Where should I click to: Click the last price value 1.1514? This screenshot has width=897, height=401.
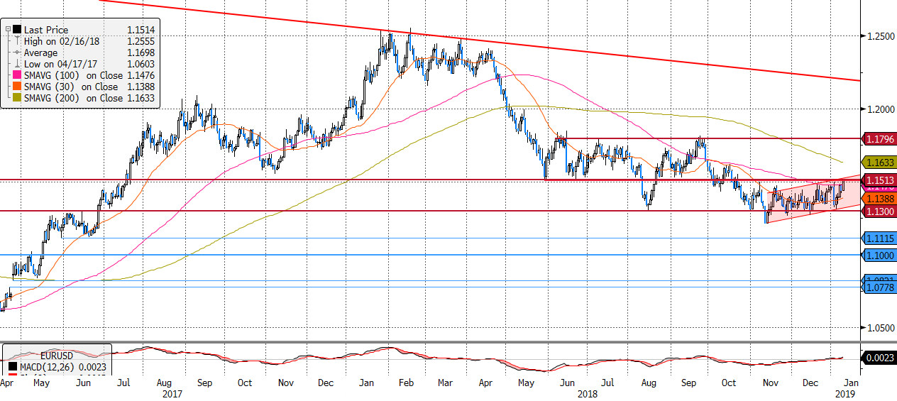point(140,30)
